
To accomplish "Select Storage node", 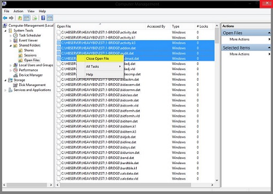I will tap(19, 80).
